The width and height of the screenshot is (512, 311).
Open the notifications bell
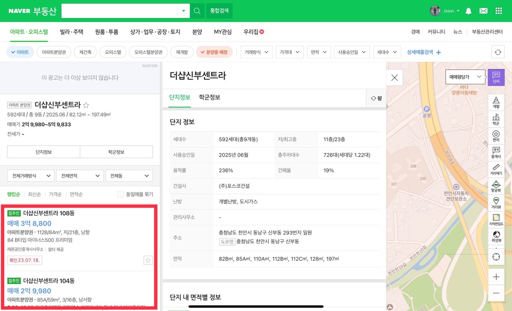[469, 11]
